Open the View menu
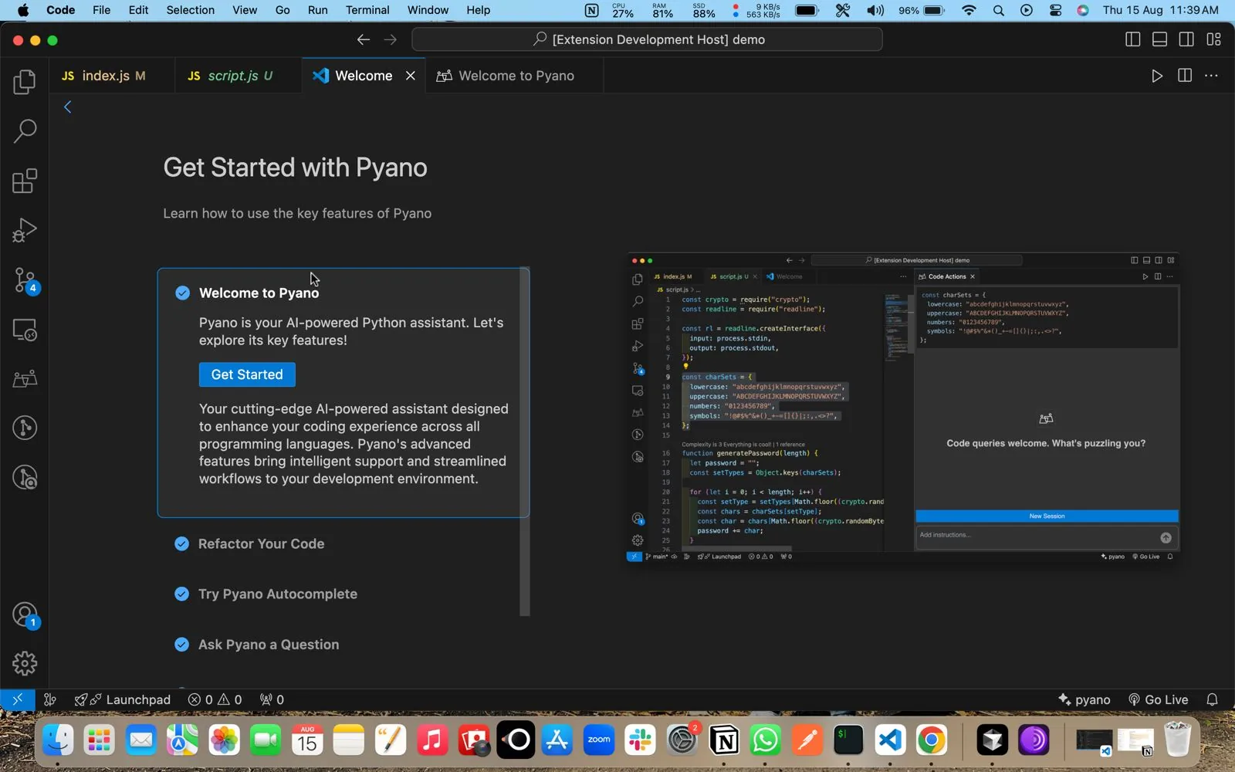1235x772 pixels. tap(245, 10)
